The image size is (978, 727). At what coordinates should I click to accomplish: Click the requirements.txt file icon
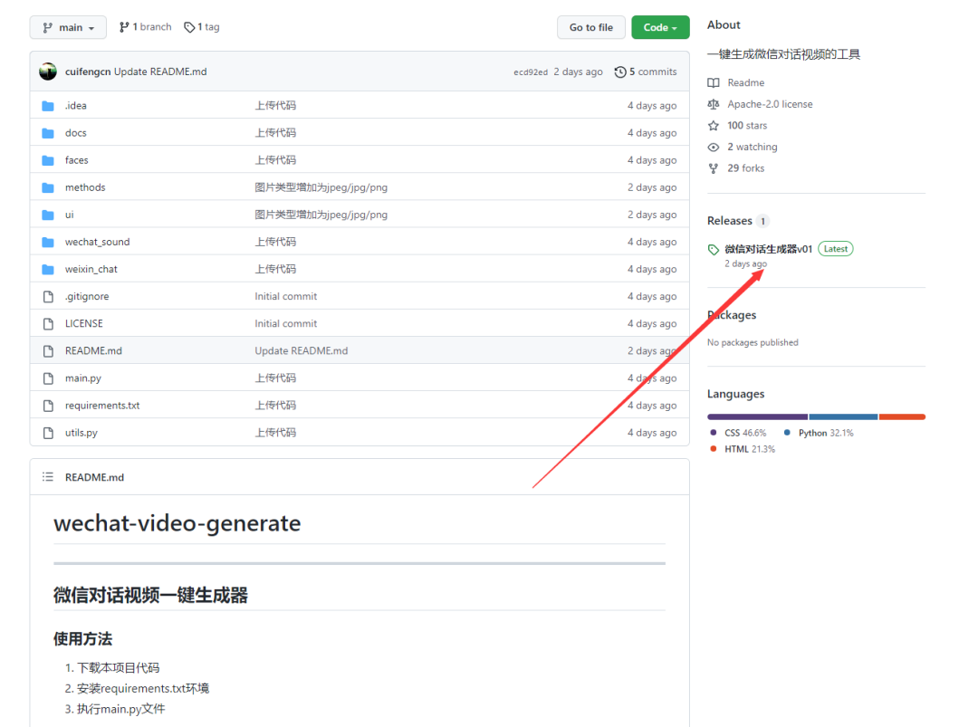click(x=48, y=406)
